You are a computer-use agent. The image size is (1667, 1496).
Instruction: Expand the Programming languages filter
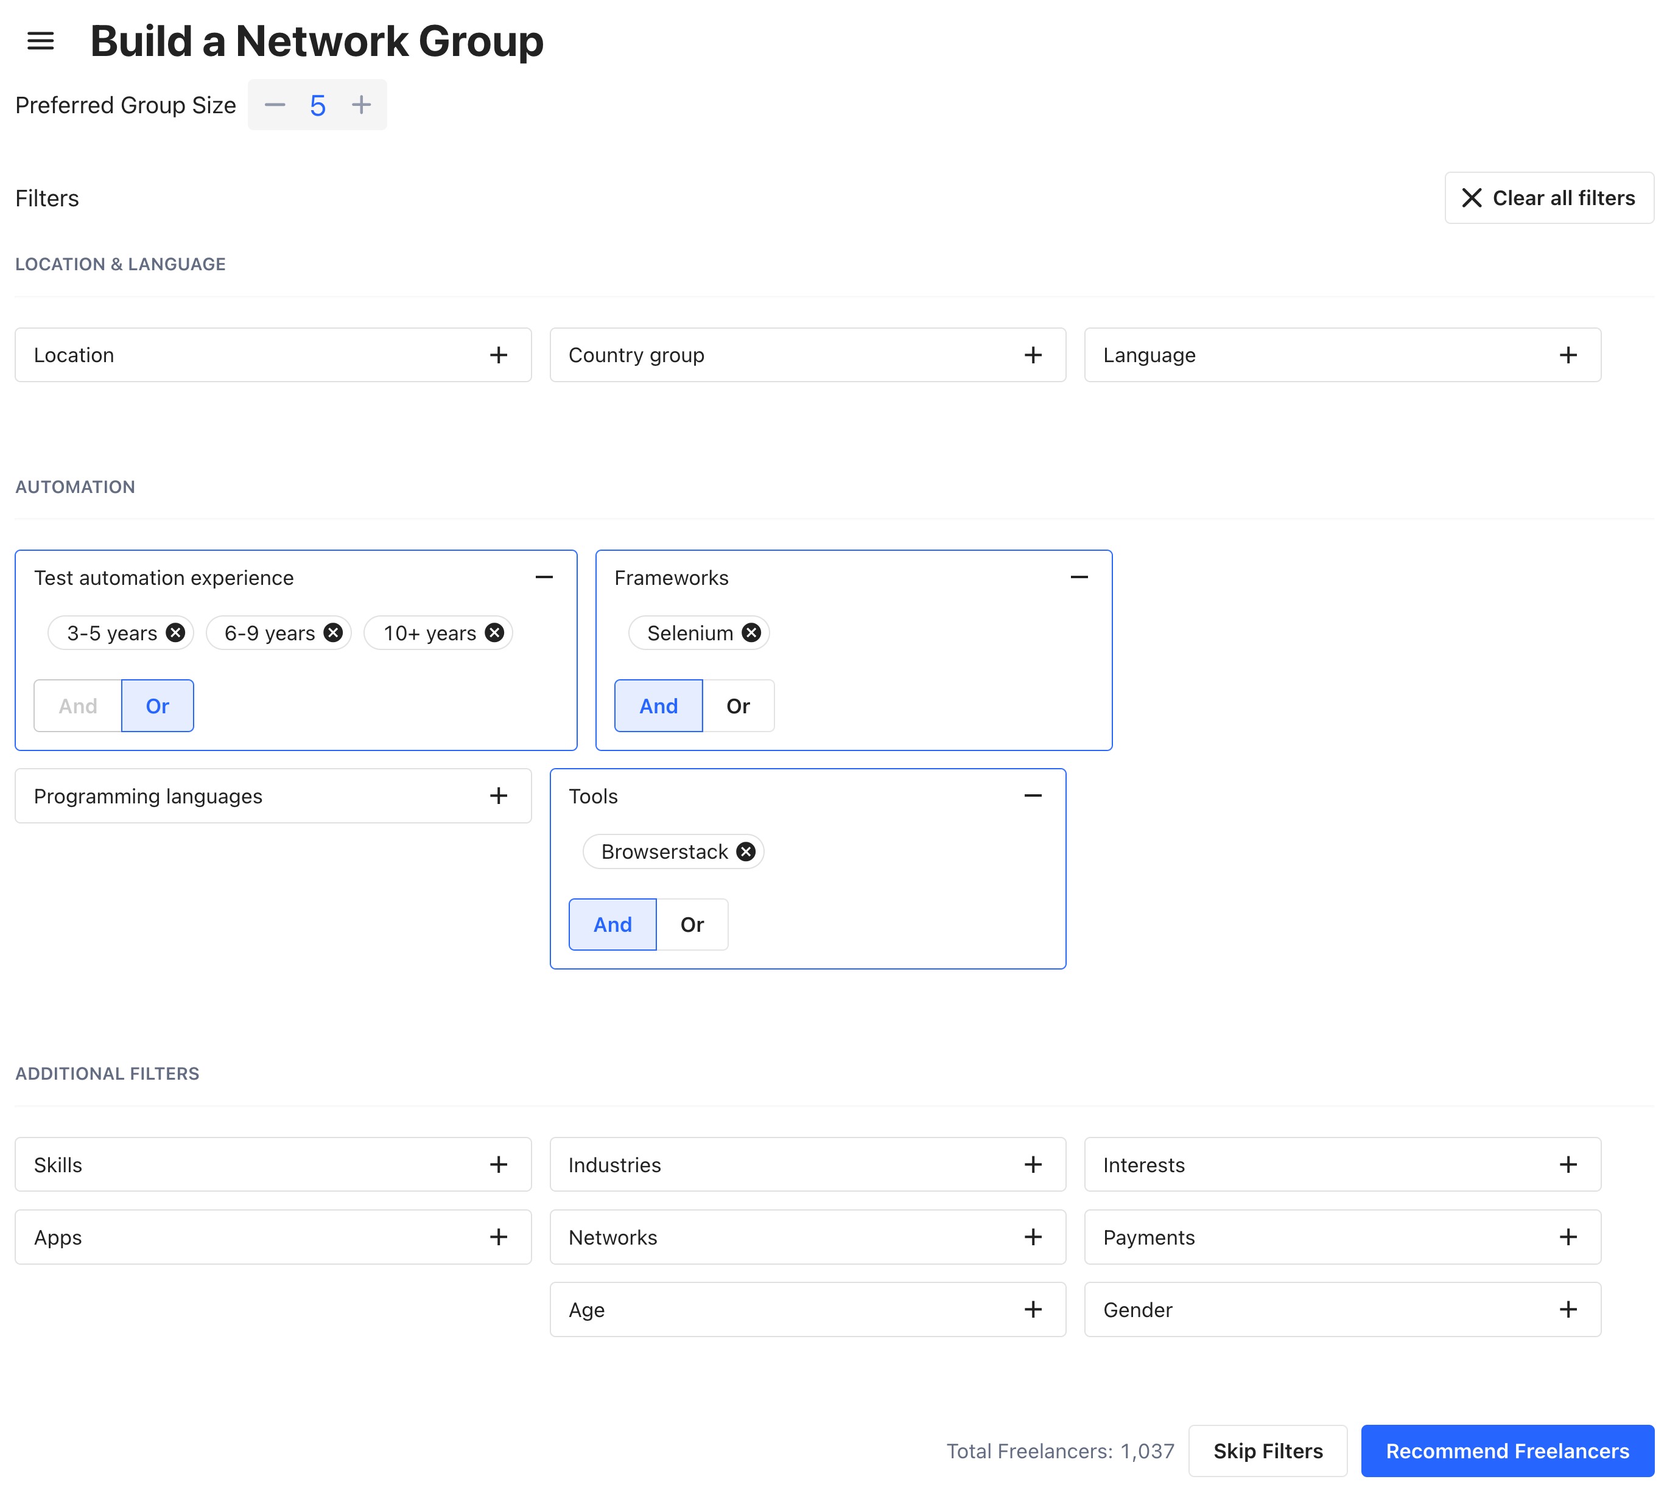[497, 795]
